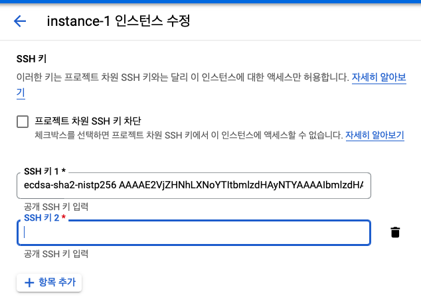Click the '프로젝트 차원 SSH 키 차단' label

(88, 121)
